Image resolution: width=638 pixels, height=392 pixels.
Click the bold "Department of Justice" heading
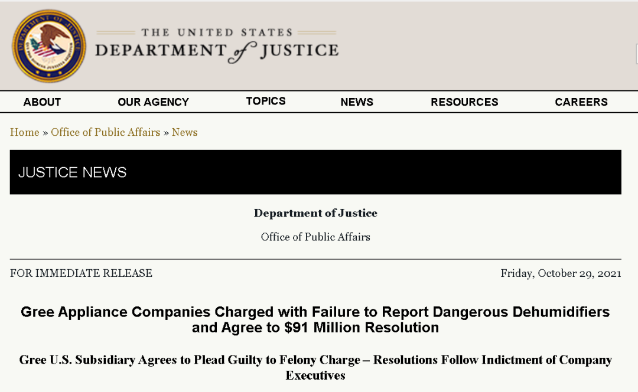tap(315, 213)
